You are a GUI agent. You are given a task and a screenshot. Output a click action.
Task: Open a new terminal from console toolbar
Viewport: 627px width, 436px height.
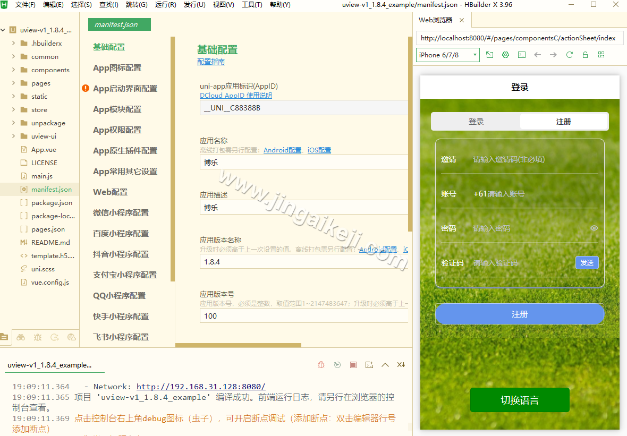[369, 365]
